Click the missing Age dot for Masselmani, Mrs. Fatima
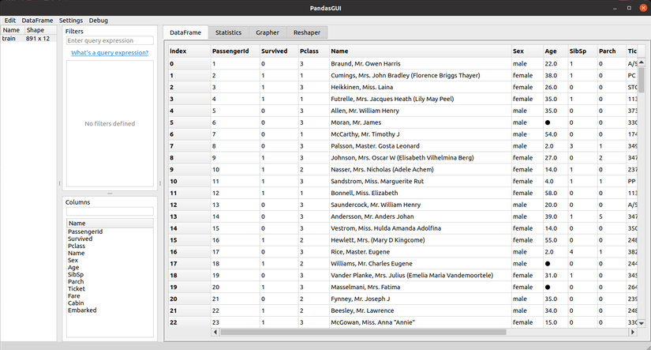Image resolution: width=651 pixels, height=350 pixels. [548, 288]
